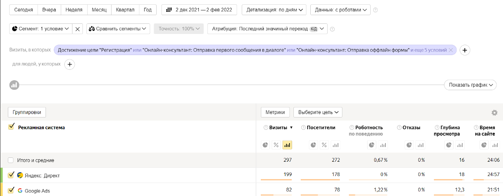The width and height of the screenshot is (503, 196).
Task: Show pie chart for Визиты column
Action: coord(265,145)
